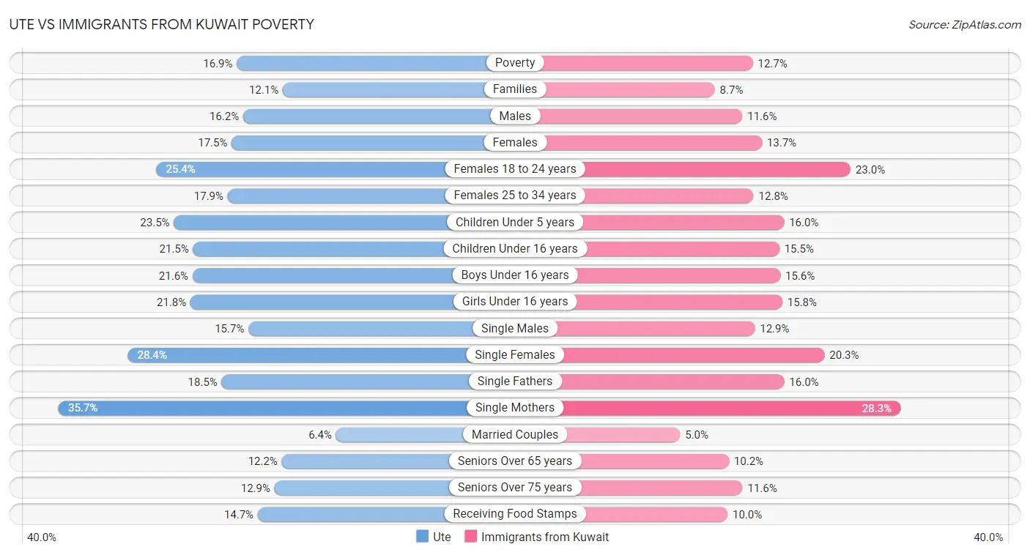The image size is (1030, 555).
Task: Select the Poverty category label
Action: coord(515,63)
